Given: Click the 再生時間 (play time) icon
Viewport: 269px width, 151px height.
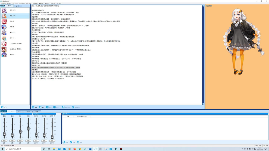Looking at the screenshot, I should 73,107.
